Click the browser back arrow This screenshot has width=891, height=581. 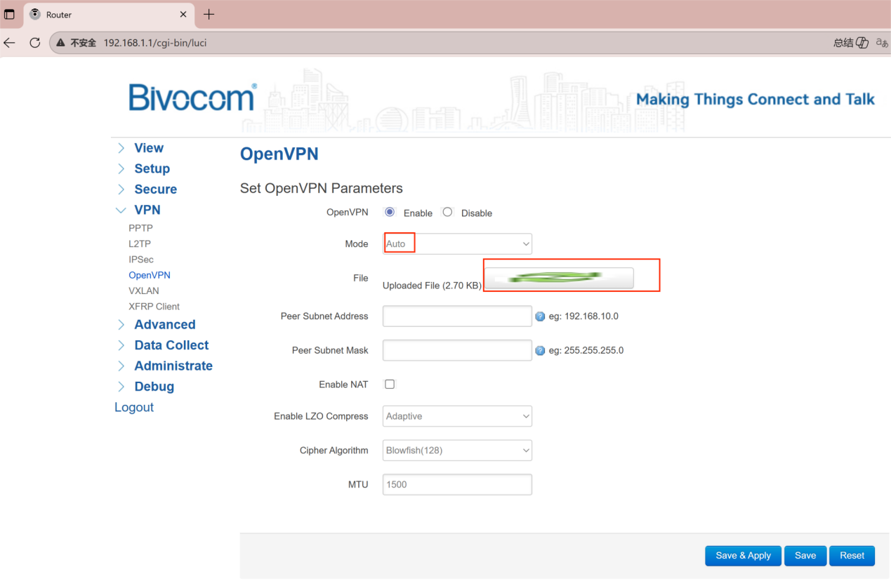click(9, 43)
